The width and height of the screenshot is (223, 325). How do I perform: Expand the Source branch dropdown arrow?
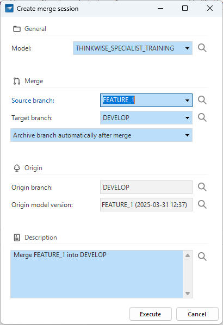point(187,101)
